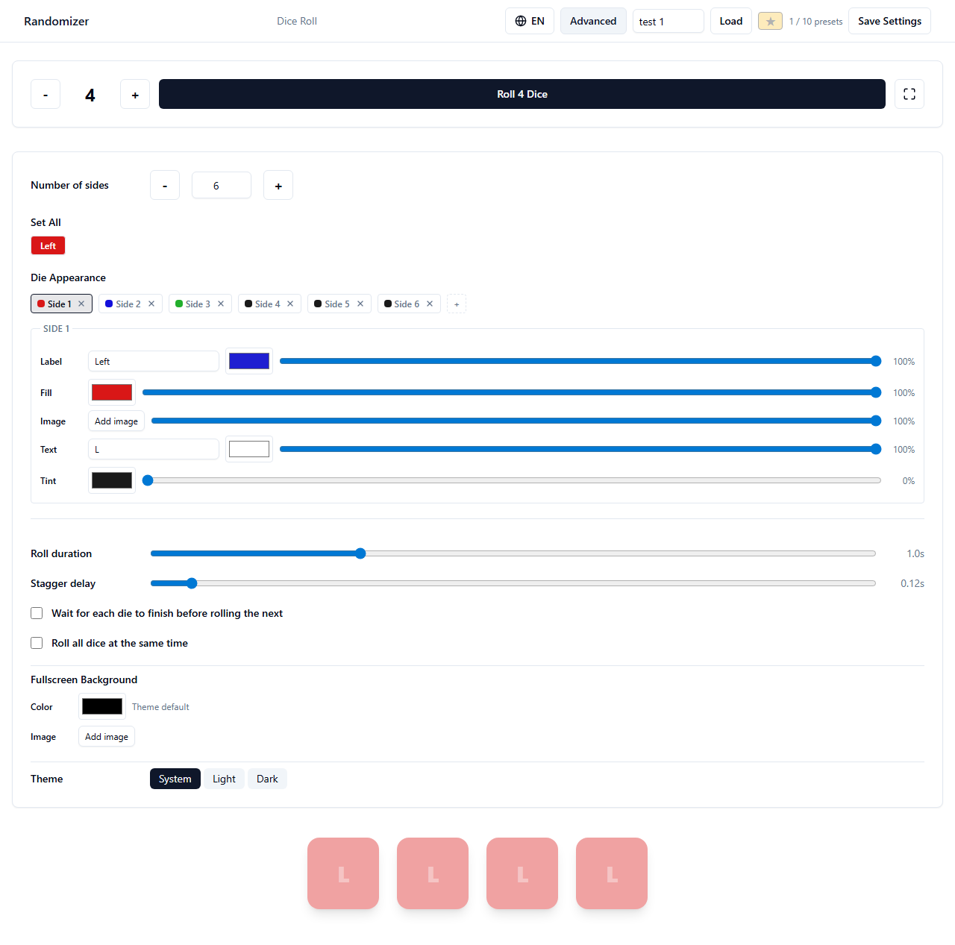This screenshot has height=945, width=955.
Task: Remove Side 1 with its X icon
Action: pos(81,304)
